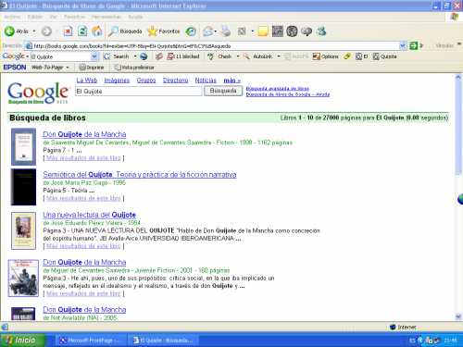The width and height of the screenshot is (463, 347).
Task: Open the Búsqueda search pane
Action: click(x=125, y=31)
